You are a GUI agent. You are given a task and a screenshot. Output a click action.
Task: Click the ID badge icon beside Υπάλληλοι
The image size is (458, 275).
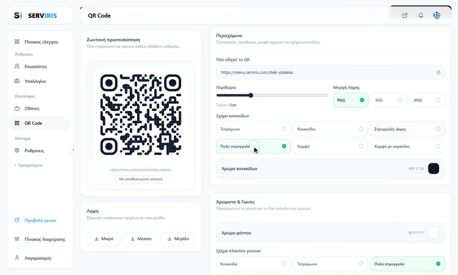(x=17, y=81)
